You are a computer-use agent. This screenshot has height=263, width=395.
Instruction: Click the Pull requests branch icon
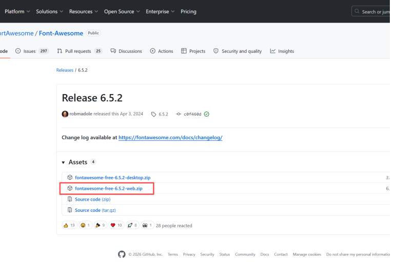pos(60,51)
